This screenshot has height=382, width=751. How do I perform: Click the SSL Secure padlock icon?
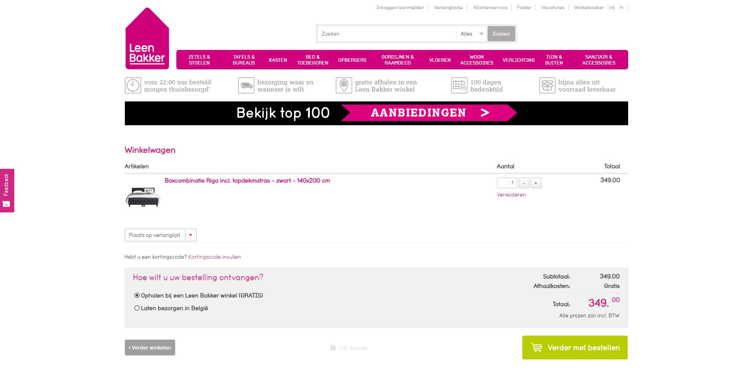coord(333,347)
